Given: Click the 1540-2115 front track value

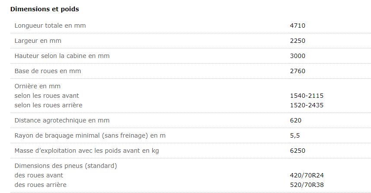Looking at the screenshot, I should (x=307, y=96).
